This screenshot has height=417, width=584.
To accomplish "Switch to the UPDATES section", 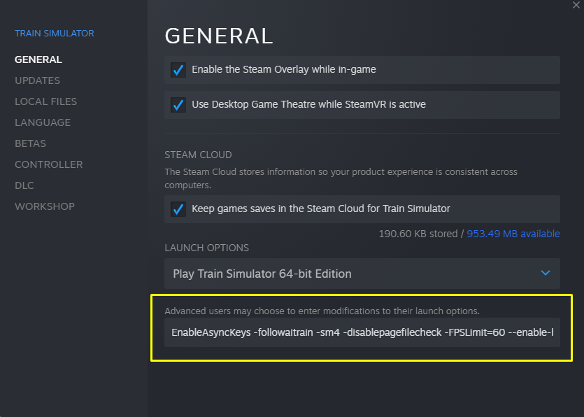I will pyautogui.click(x=37, y=80).
